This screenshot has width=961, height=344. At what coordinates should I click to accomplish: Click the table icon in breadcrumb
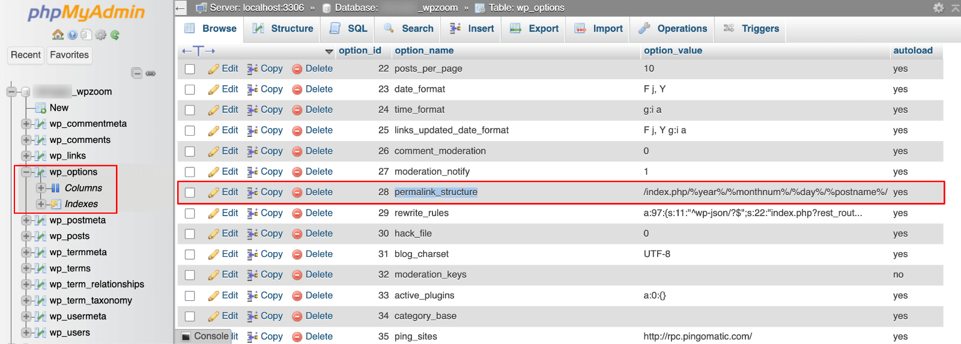pos(480,8)
